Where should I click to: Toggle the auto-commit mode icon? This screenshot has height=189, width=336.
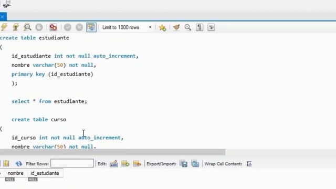(x=91, y=27)
